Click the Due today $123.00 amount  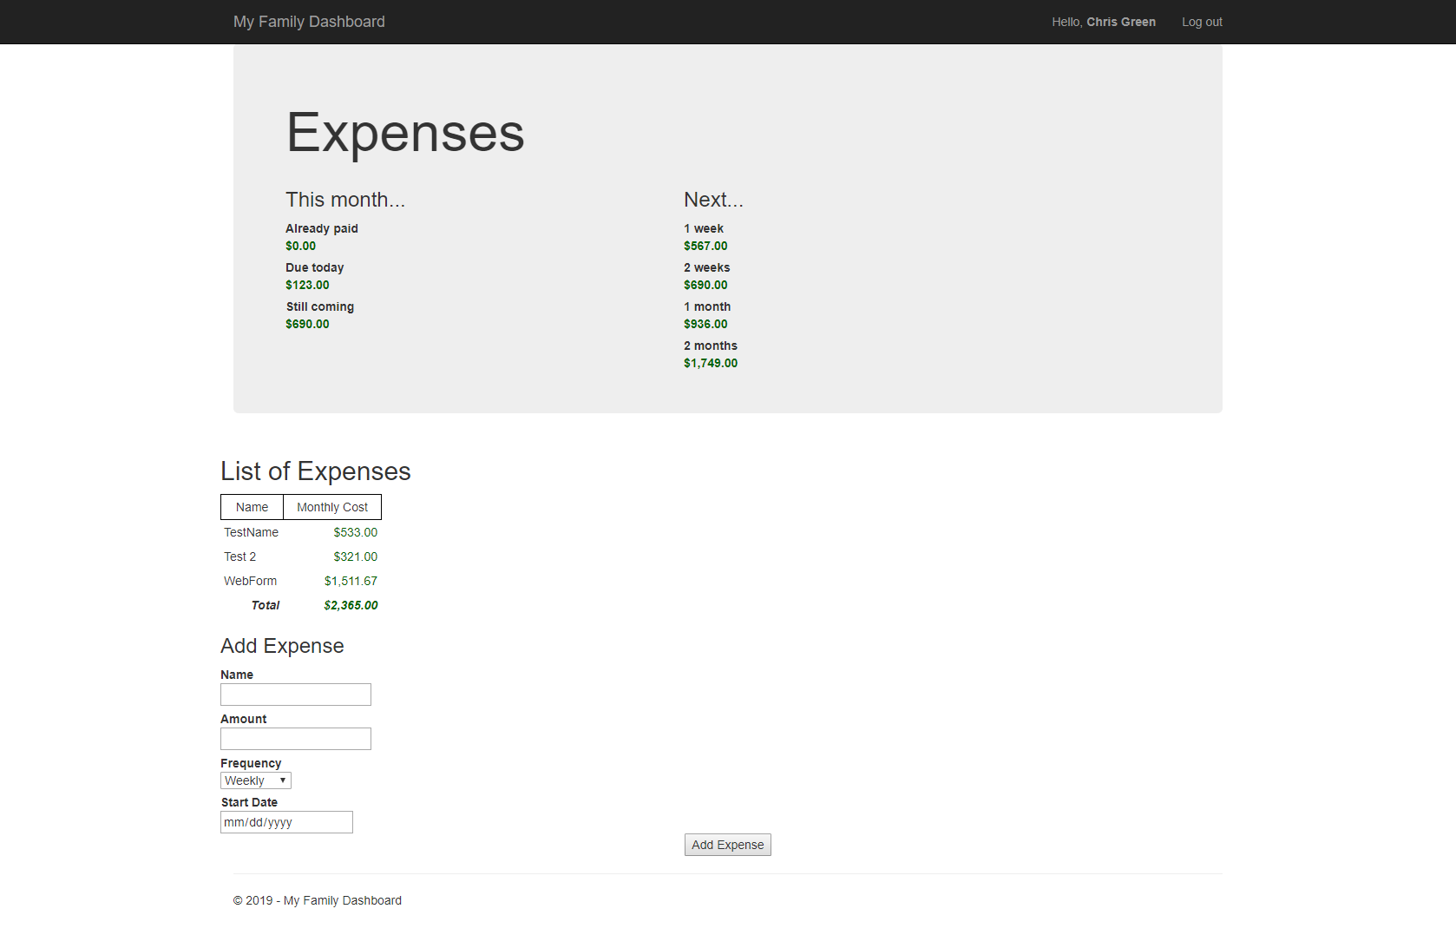[307, 285]
